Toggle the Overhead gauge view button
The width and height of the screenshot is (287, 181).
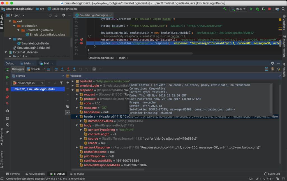(x=278, y=69)
